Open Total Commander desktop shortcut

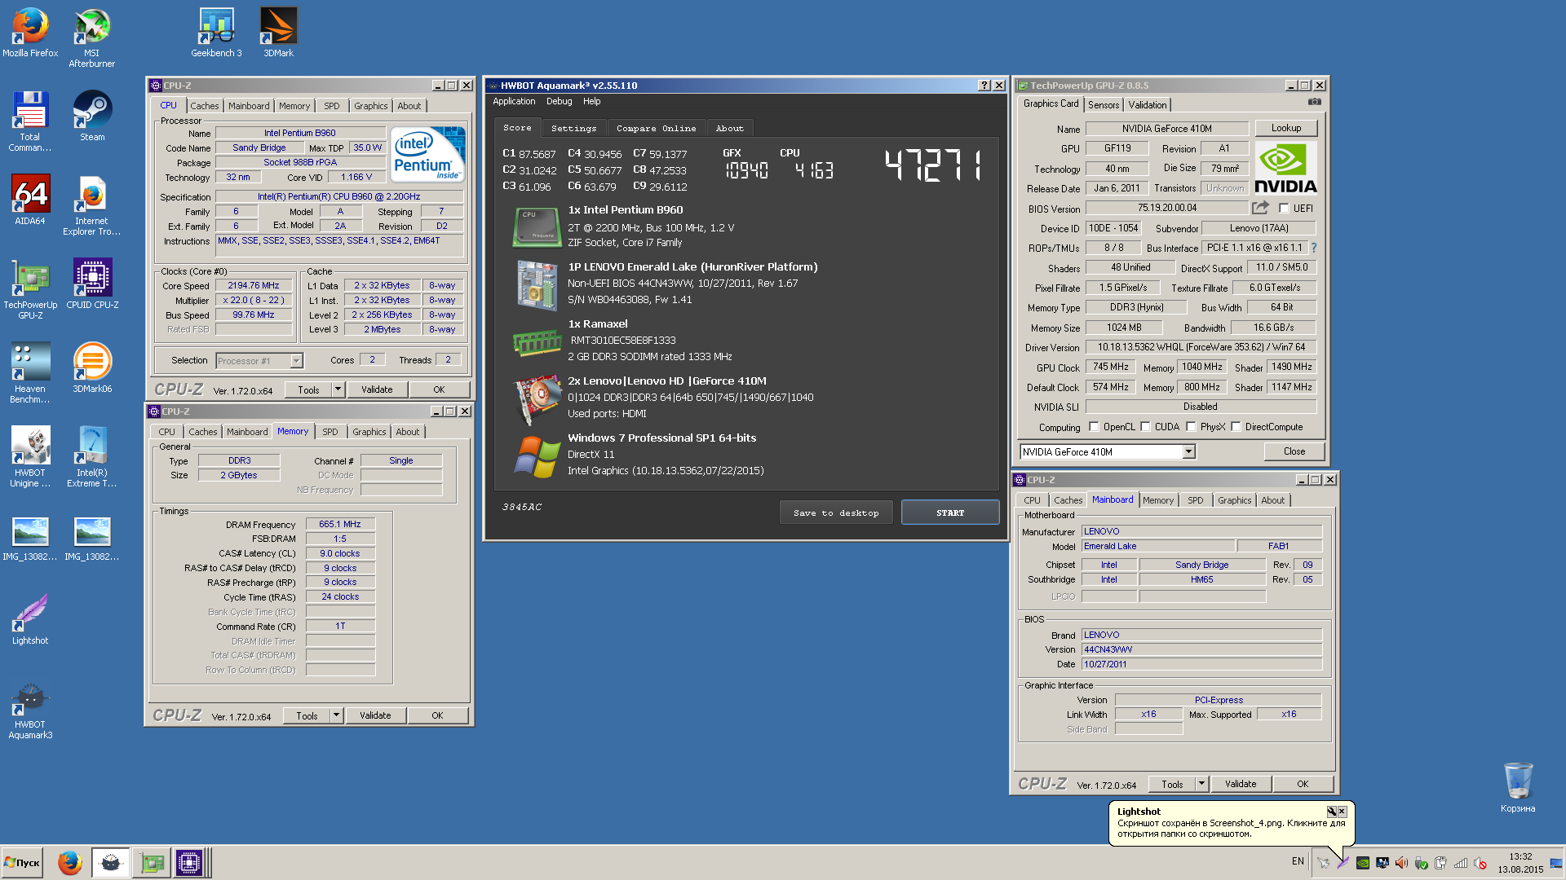tap(30, 121)
